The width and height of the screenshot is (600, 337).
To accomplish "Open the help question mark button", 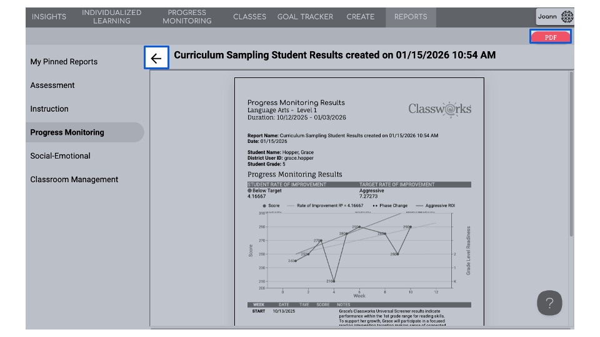I will click(x=549, y=303).
